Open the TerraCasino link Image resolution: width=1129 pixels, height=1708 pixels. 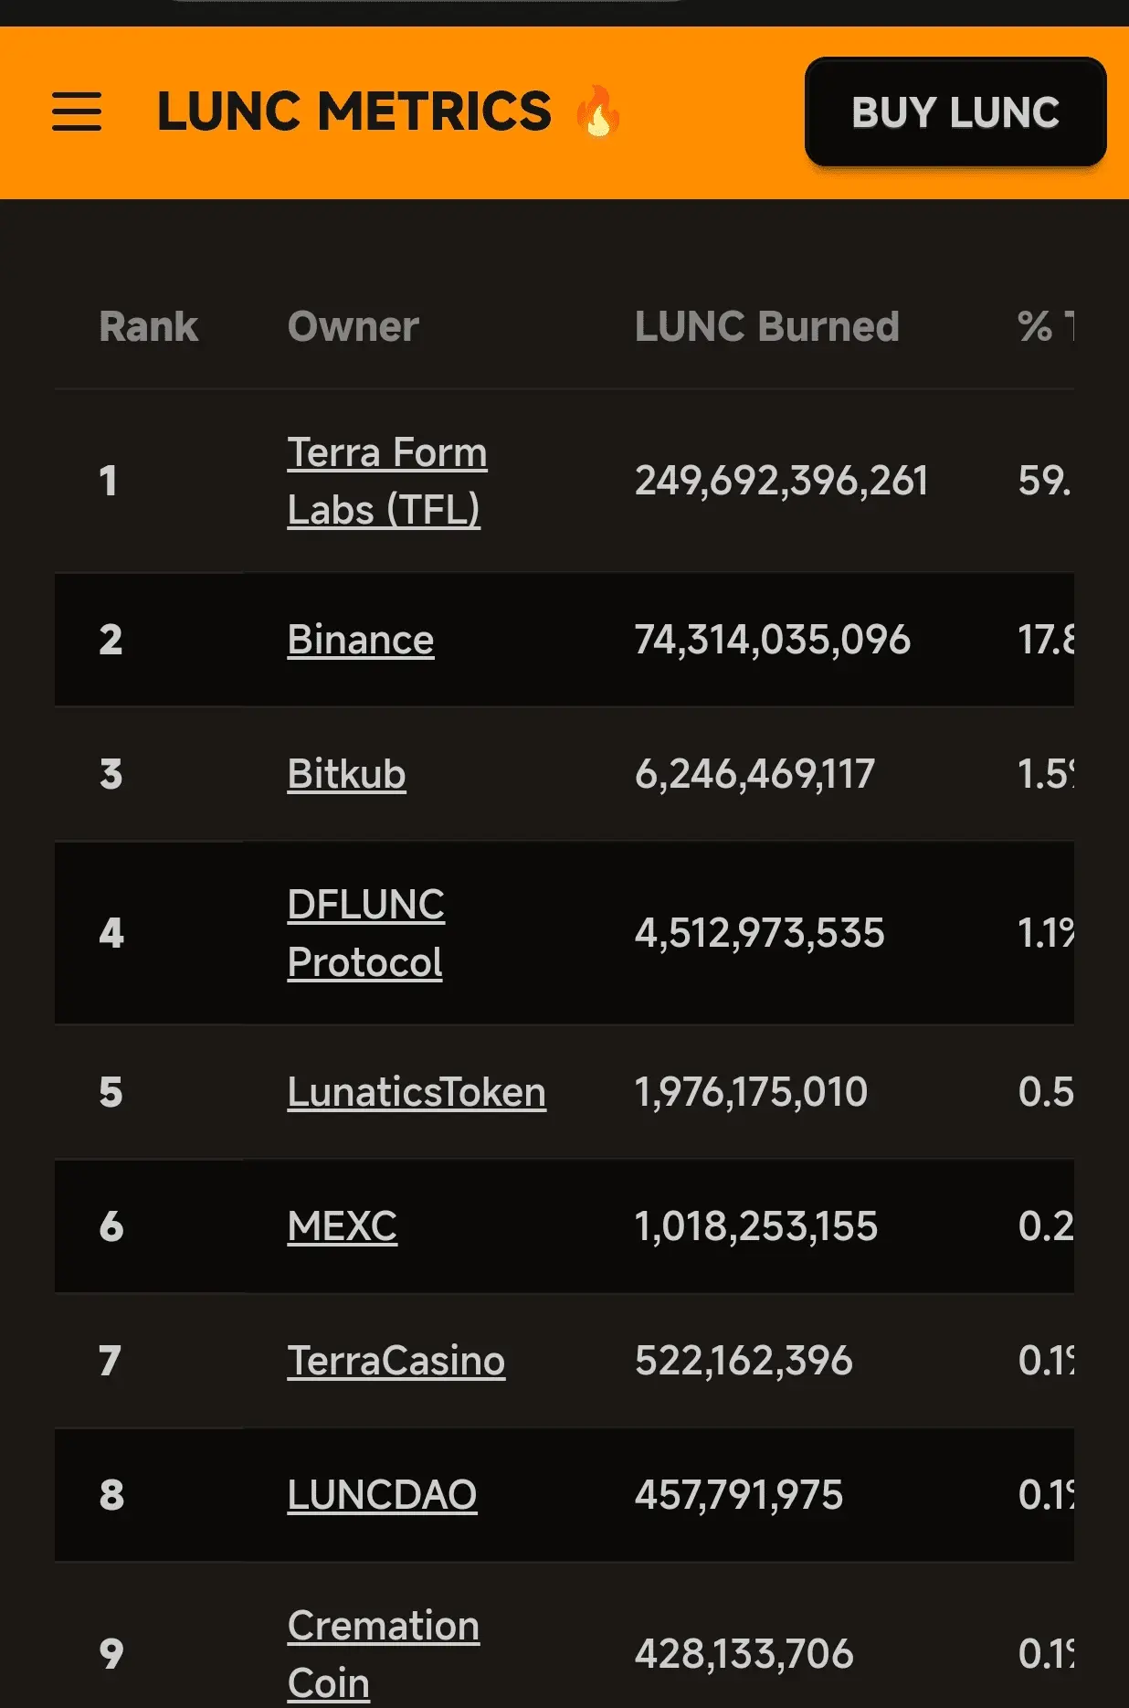396,1361
